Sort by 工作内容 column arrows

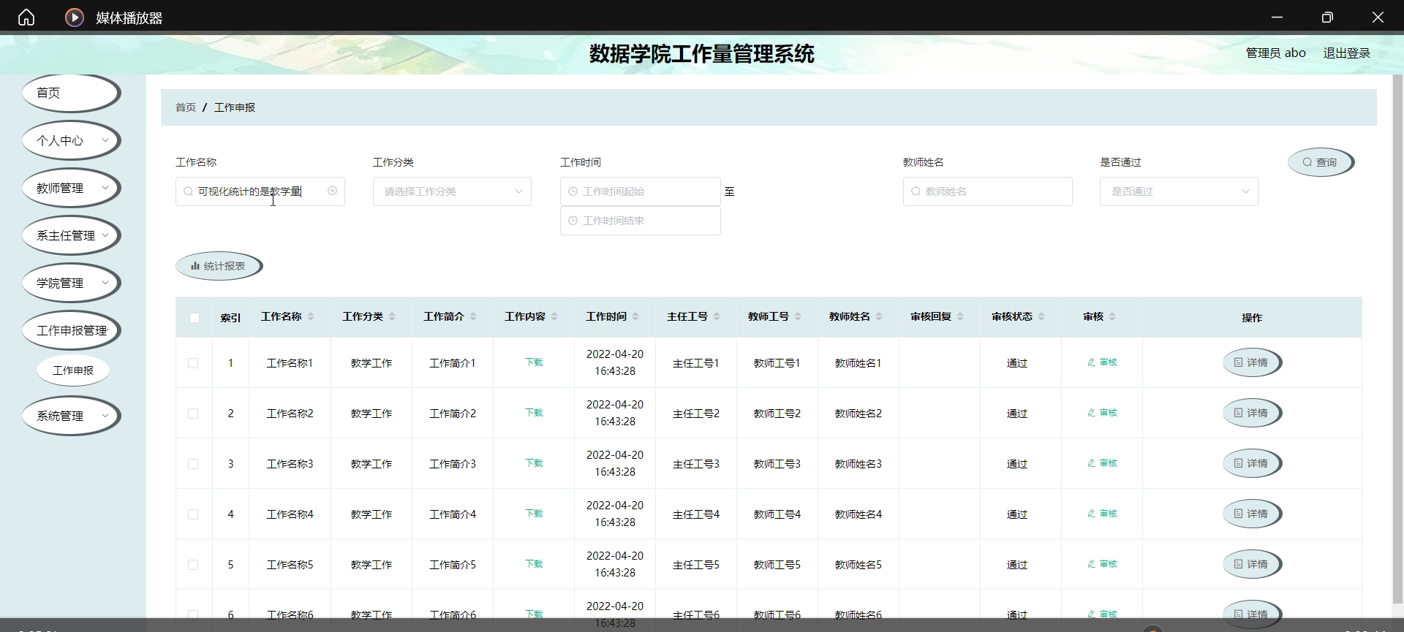[x=554, y=316]
